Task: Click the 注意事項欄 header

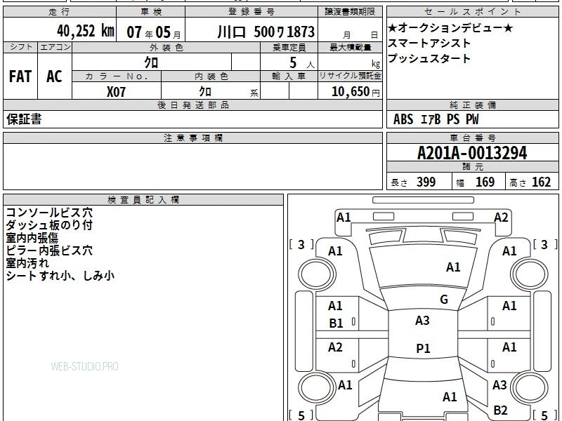Action: pos(192,138)
